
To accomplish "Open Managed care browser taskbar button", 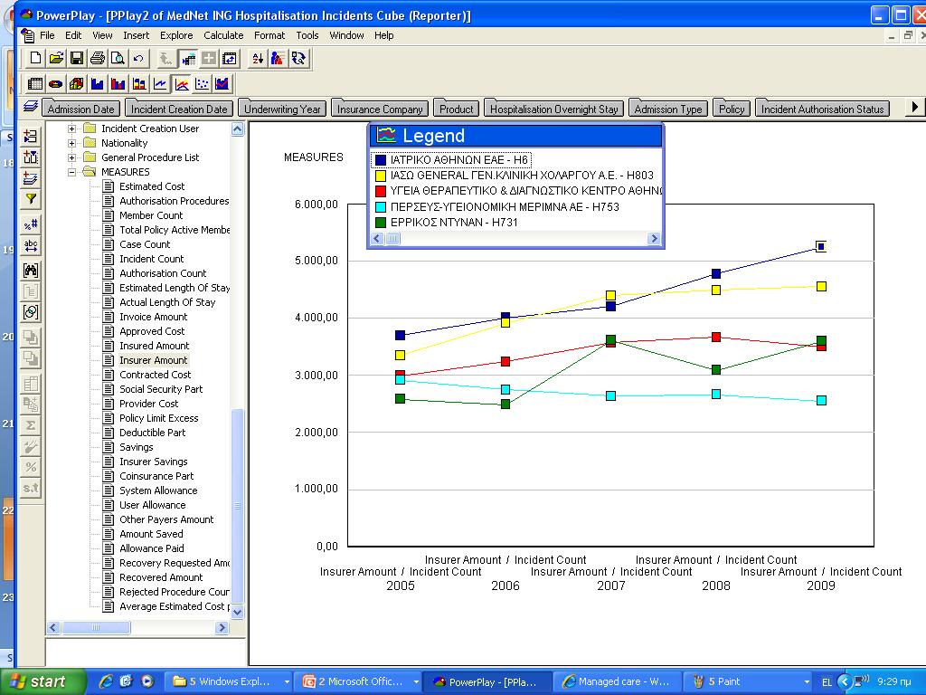I will [x=618, y=681].
